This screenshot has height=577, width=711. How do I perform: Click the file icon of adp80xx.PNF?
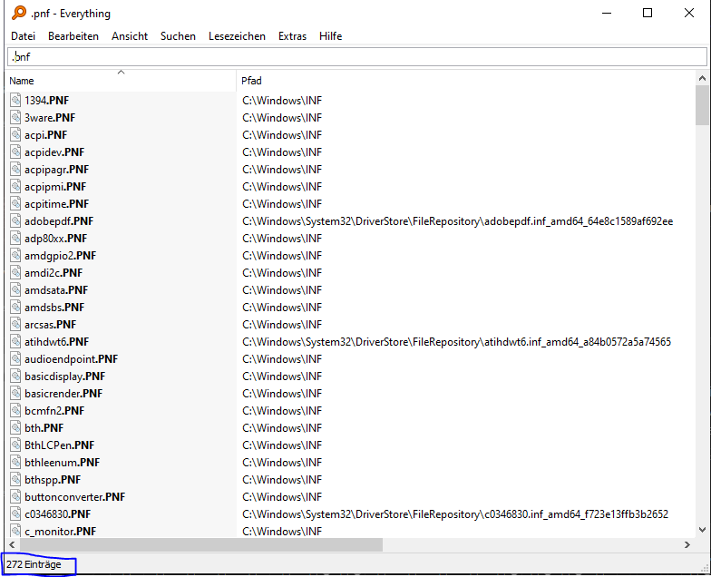16,238
